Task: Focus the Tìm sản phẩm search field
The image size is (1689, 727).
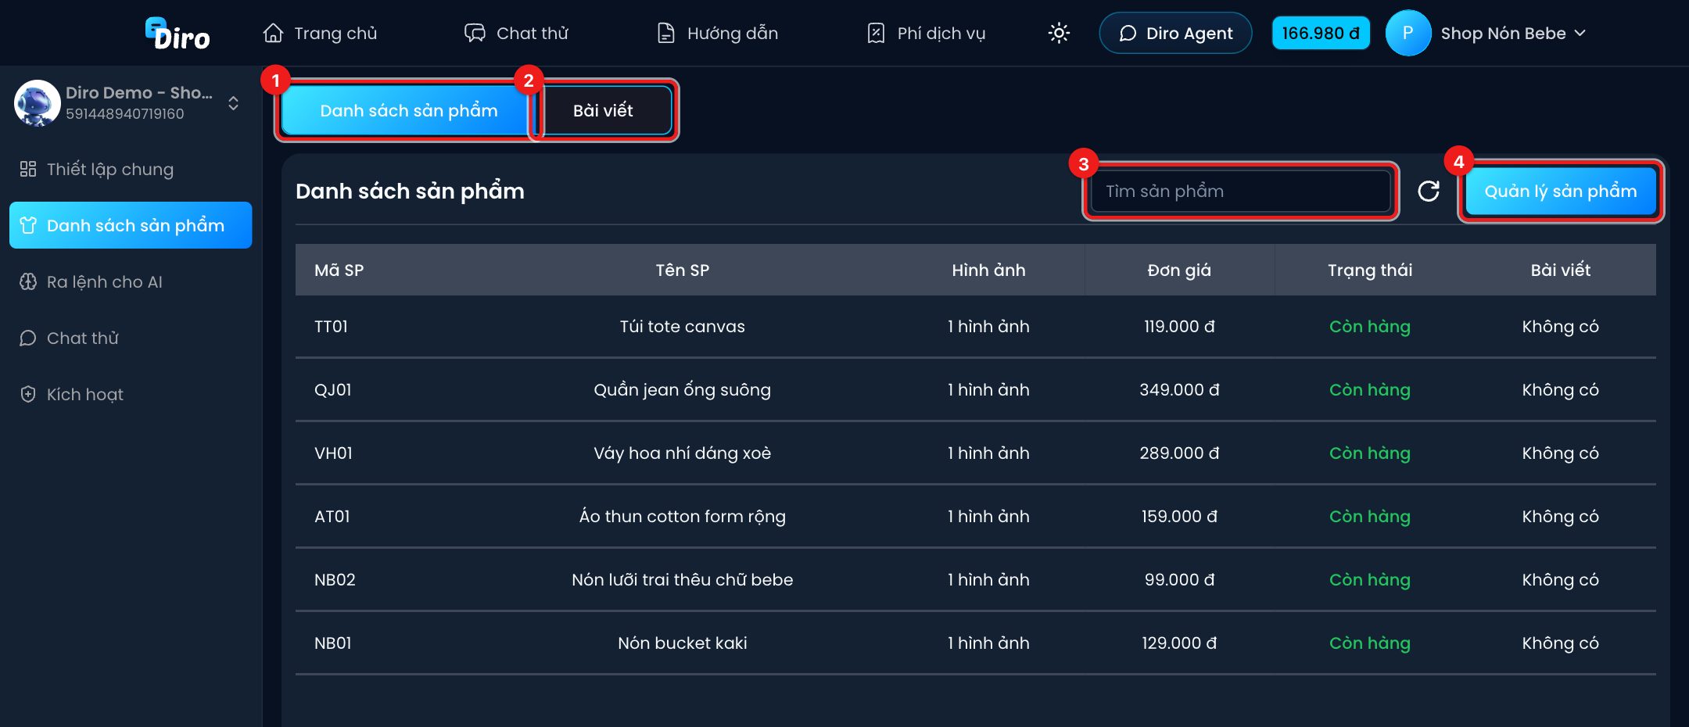Action: click(x=1240, y=191)
